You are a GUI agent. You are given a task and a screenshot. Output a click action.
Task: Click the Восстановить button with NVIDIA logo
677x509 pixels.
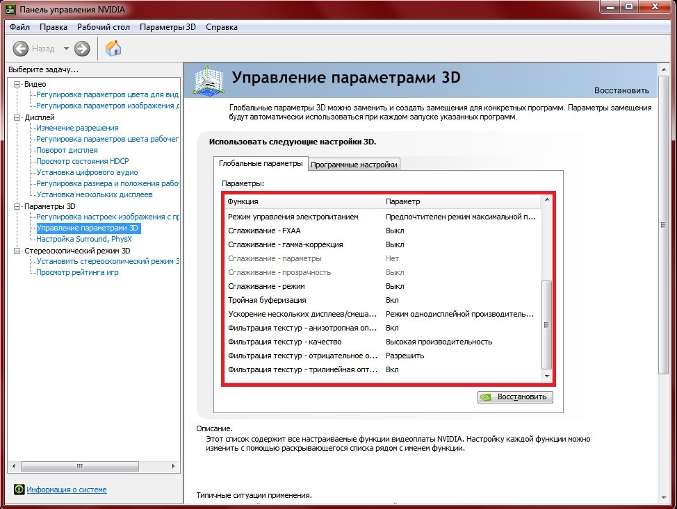(515, 397)
